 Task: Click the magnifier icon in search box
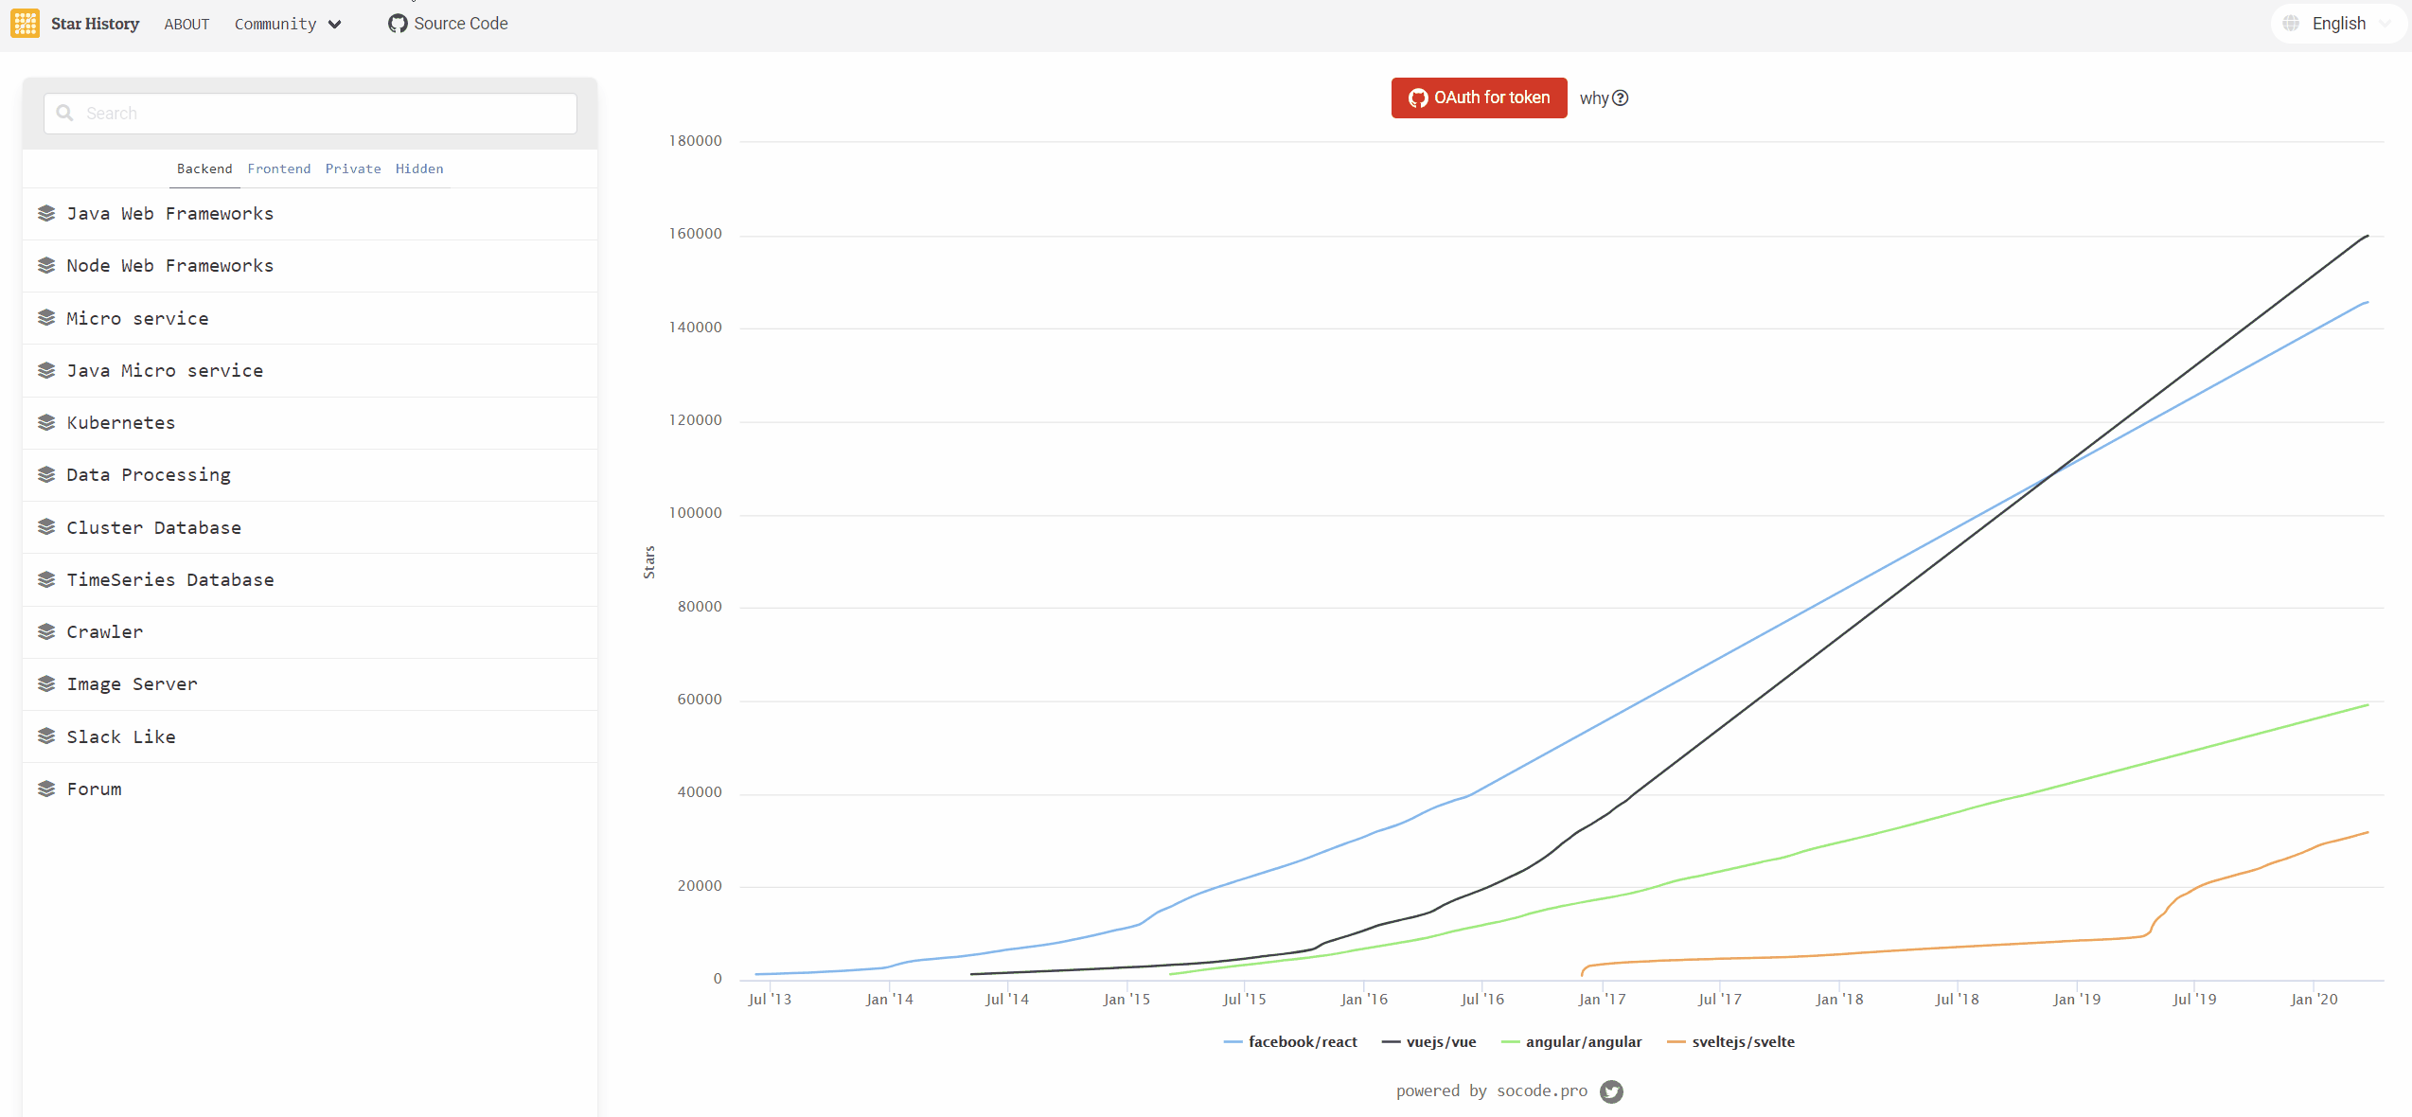point(65,114)
